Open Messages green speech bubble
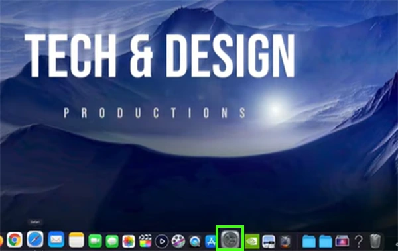Screen dimensions: 398x251 click(x=112, y=241)
